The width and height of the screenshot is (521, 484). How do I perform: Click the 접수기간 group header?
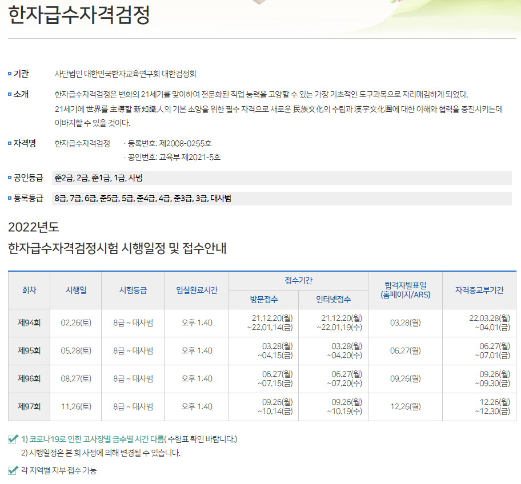(x=298, y=281)
